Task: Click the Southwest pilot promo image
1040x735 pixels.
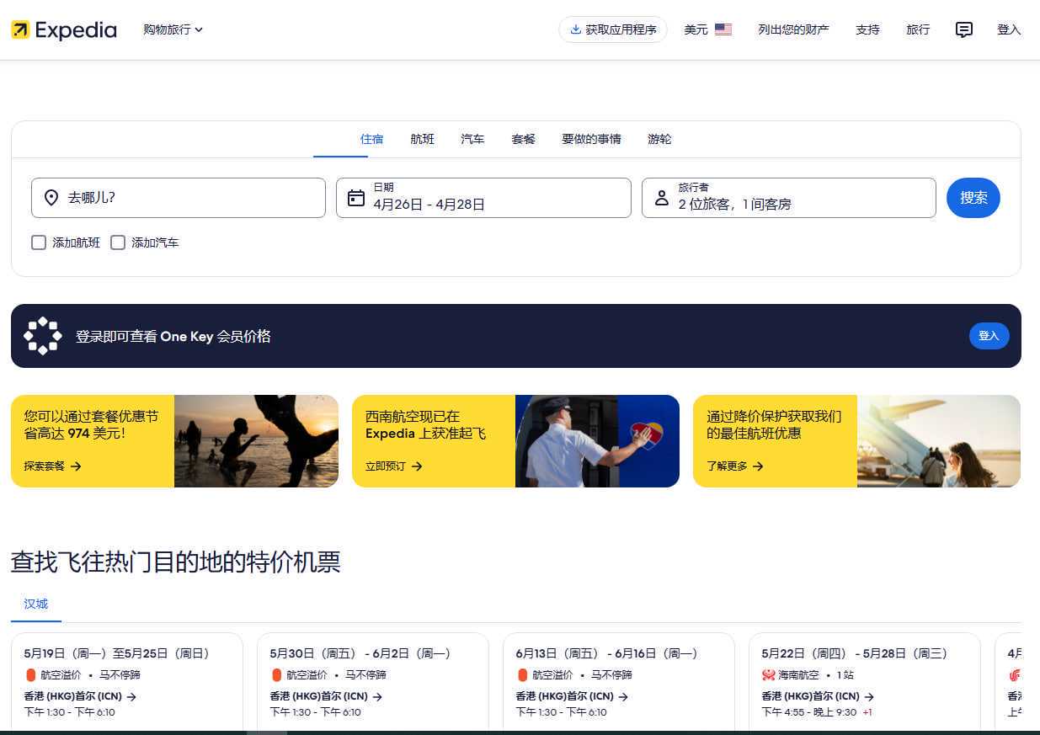Action: tap(597, 441)
